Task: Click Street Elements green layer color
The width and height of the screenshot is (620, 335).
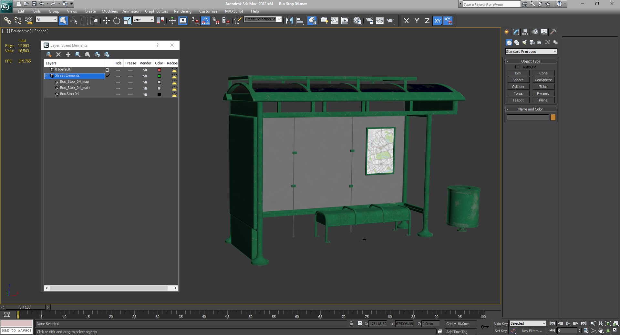Action: coord(159,76)
